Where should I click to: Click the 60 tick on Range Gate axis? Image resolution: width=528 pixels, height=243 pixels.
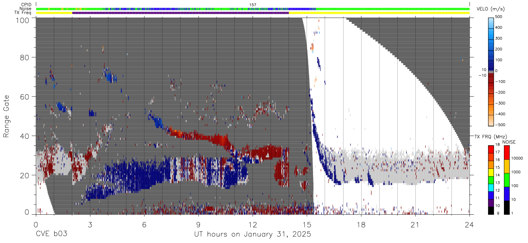(x=25, y=96)
